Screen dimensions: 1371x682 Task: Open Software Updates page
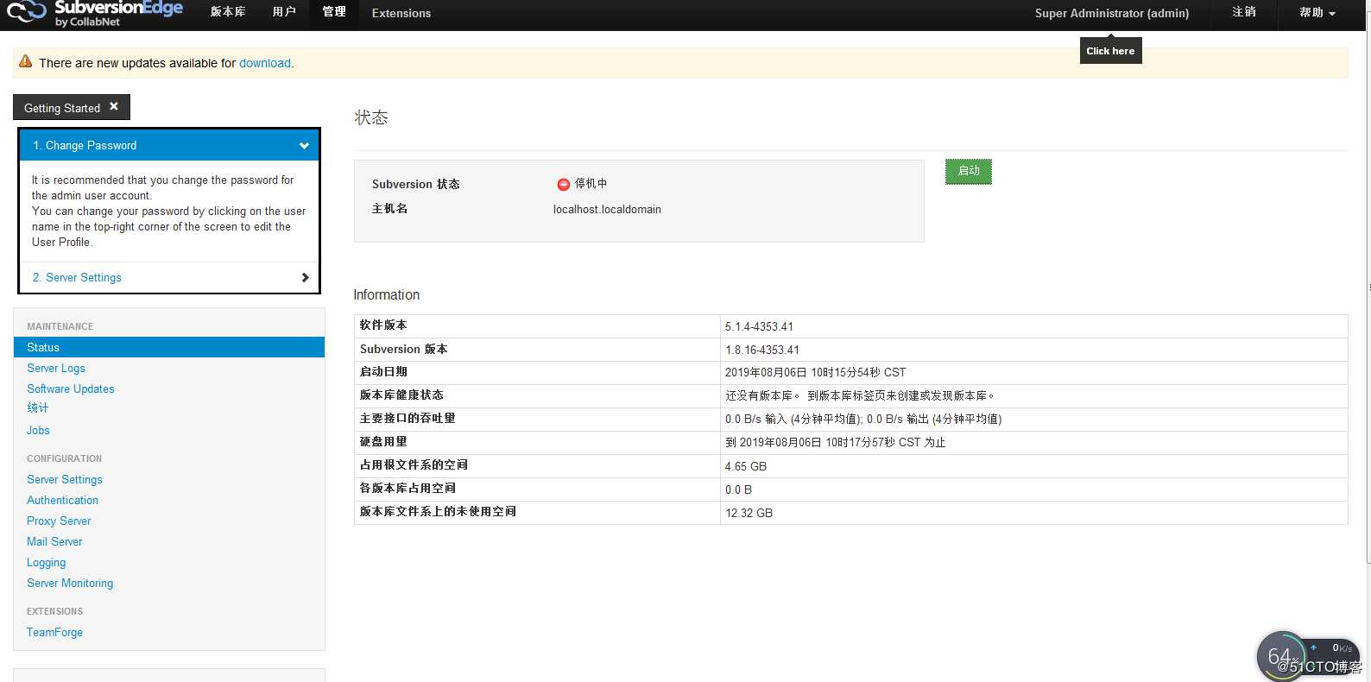pyautogui.click(x=71, y=388)
